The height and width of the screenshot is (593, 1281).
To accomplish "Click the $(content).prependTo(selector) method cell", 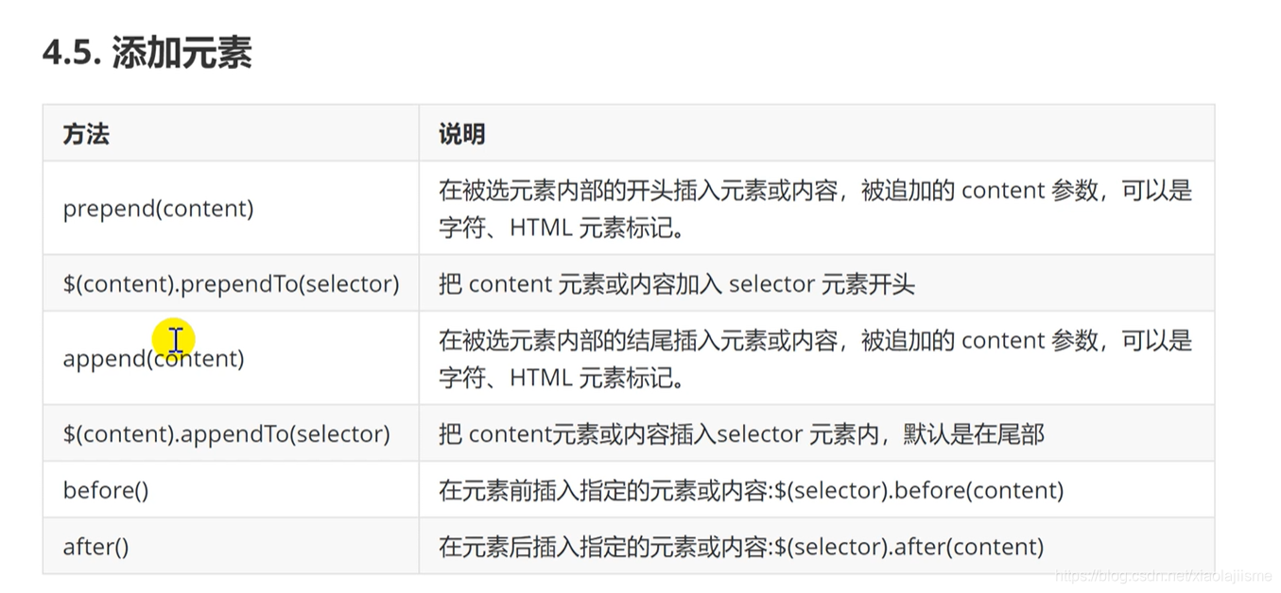I will (231, 283).
